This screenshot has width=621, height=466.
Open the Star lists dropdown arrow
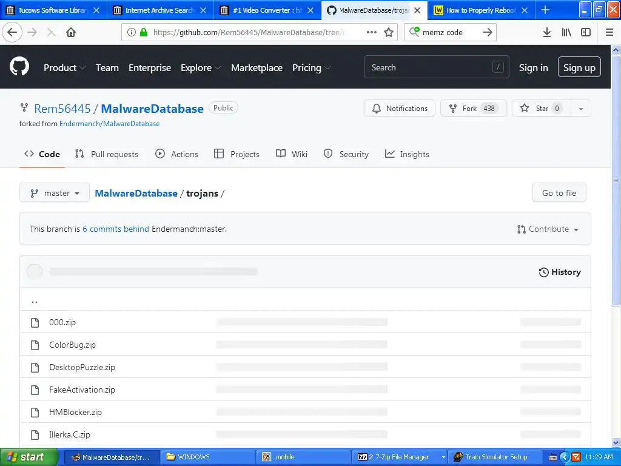pyautogui.click(x=580, y=109)
